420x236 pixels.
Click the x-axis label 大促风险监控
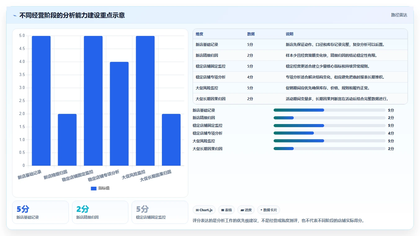click(134, 175)
